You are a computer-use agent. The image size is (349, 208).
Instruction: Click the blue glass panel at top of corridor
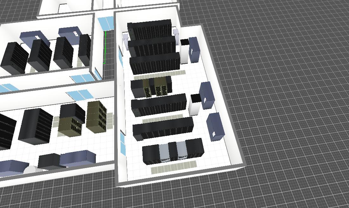pos(106,23)
